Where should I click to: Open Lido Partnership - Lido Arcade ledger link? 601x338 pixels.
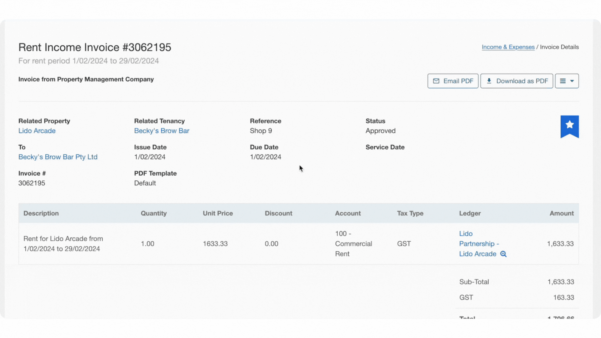pyautogui.click(x=479, y=244)
